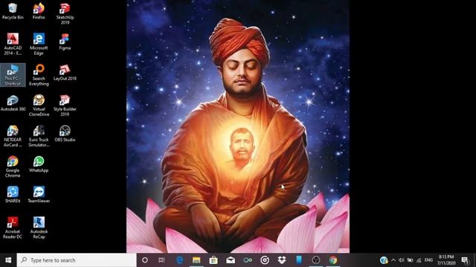Viewport: 476px width, 267px height.
Task: Select the NETGEAR AirCard desktop icon
Action: [13, 136]
